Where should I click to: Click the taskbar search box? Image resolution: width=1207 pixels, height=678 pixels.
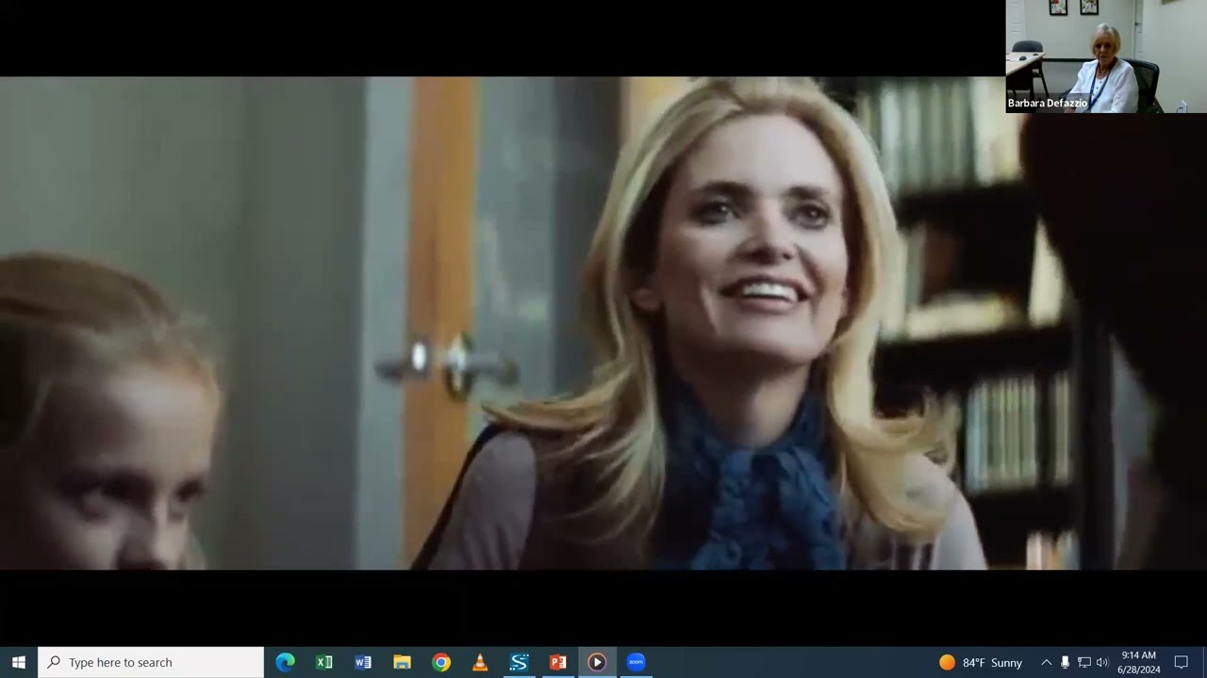tap(151, 662)
